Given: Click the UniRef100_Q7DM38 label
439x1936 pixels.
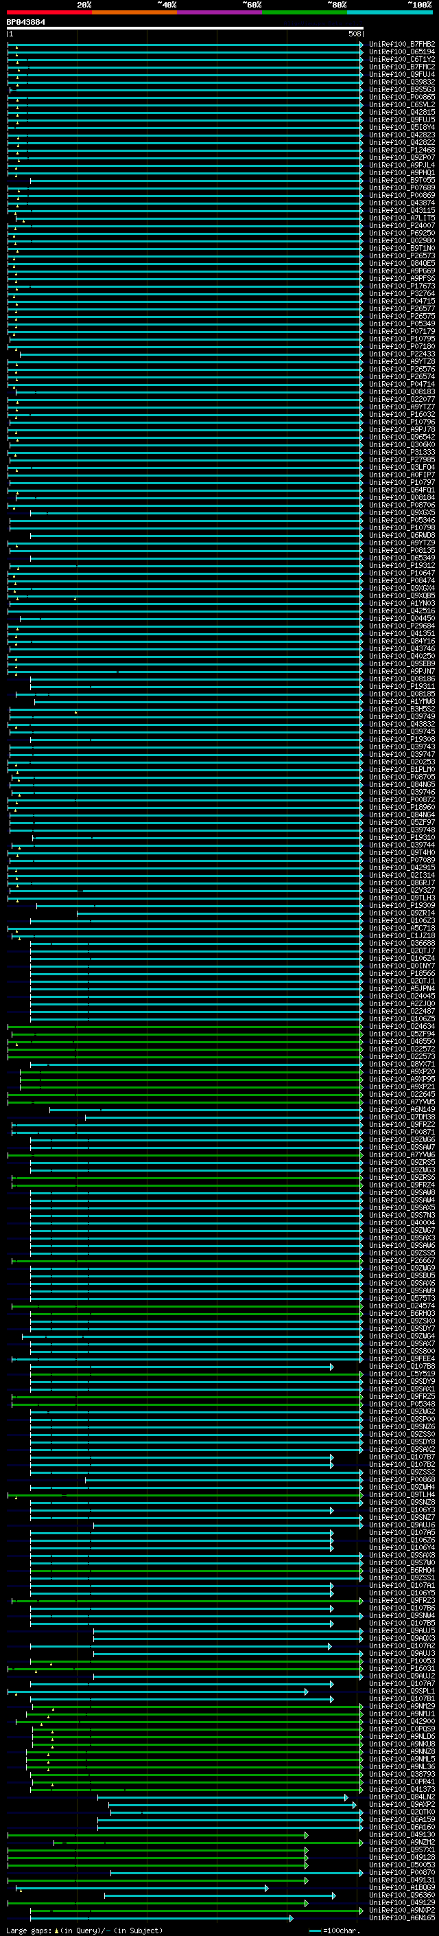Looking at the screenshot, I should 401,1117.
